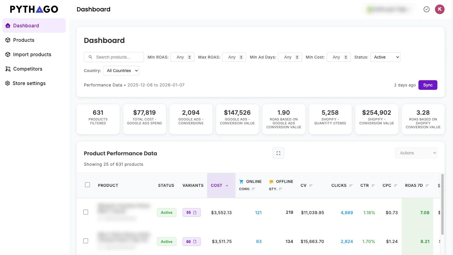Click the Competitors cart-search icon

pos(8,69)
